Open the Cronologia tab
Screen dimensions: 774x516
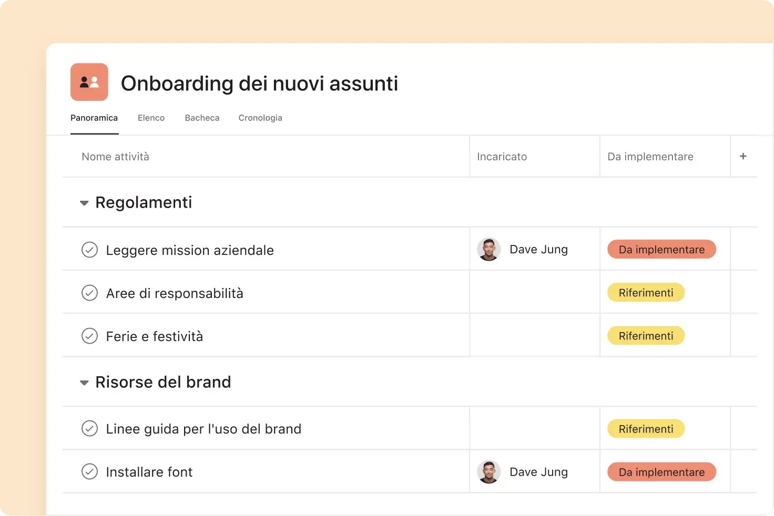click(x=260, y=118)
